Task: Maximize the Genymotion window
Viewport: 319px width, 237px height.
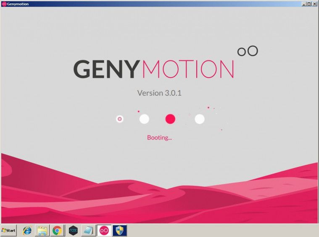Action: coord(309,4)
